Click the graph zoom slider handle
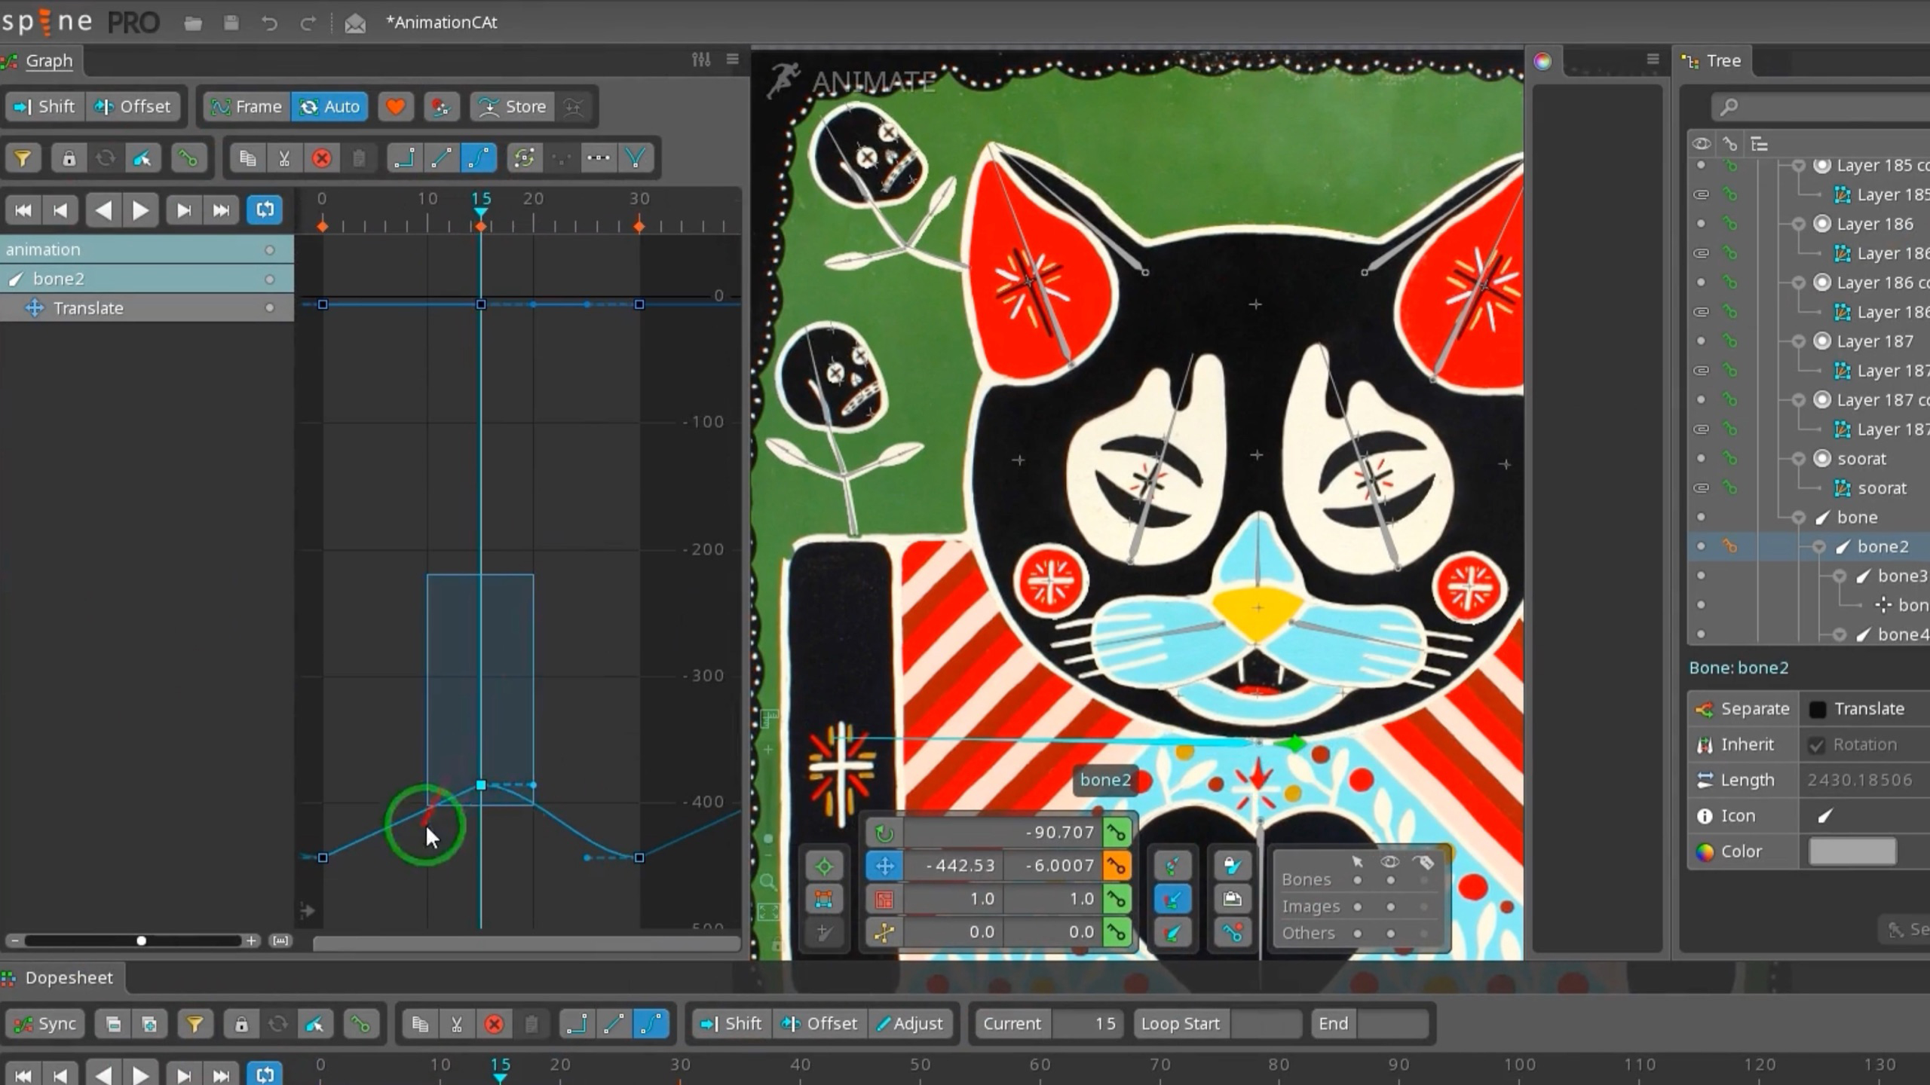Viewport: 1930px width, 1085px height. [x=141, y=941]
